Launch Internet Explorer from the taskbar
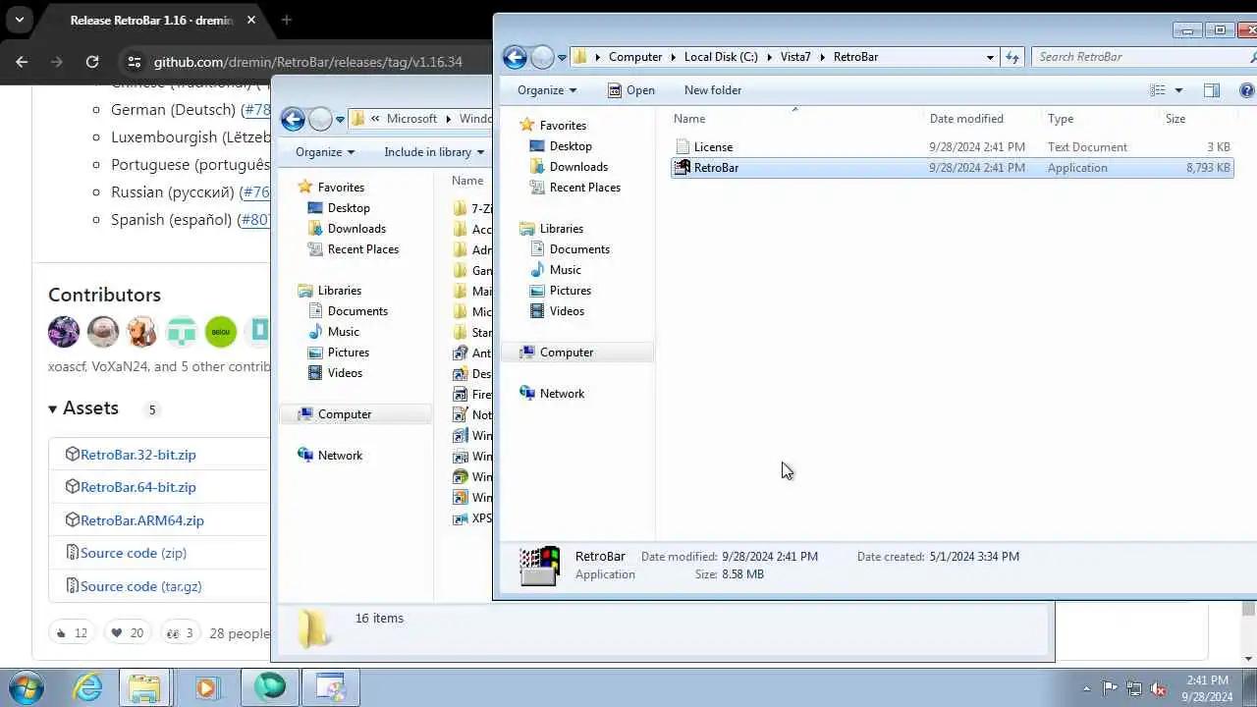1257x707 pixels. 88,687
